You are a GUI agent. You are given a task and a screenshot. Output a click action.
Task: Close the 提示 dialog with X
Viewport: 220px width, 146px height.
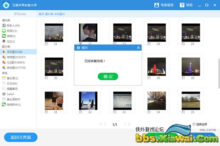138,48
